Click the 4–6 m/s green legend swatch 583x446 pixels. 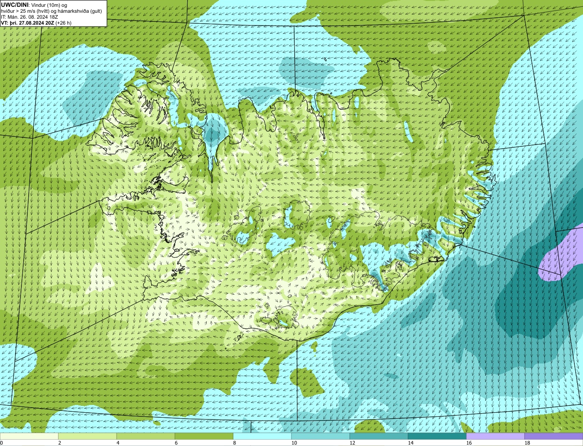(146, 436)
